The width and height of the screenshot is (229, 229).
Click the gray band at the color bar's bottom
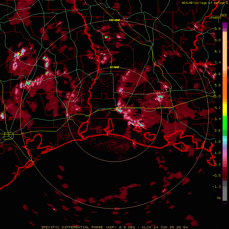[225, 194]
